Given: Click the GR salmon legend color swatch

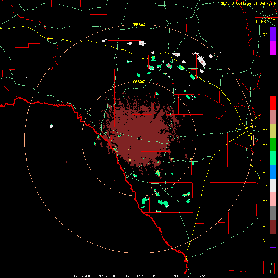Looking at the screenshot, I should 273,117.
